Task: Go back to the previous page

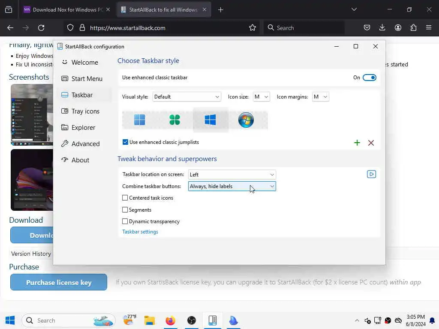Action: 10,28
